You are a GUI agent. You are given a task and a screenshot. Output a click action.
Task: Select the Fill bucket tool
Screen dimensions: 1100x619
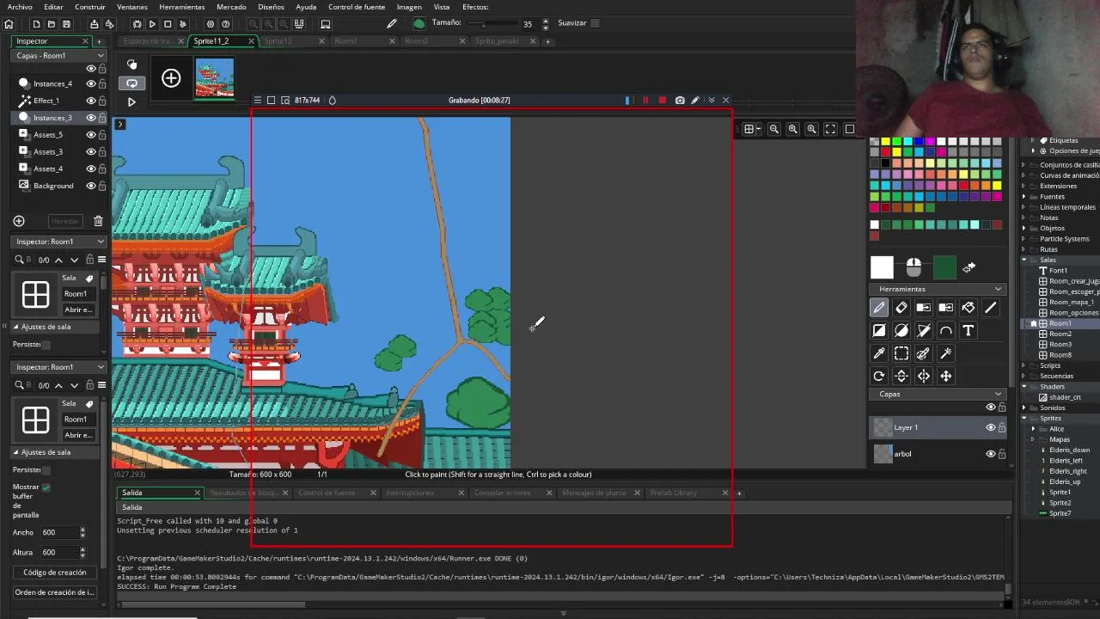click(969, 308)
